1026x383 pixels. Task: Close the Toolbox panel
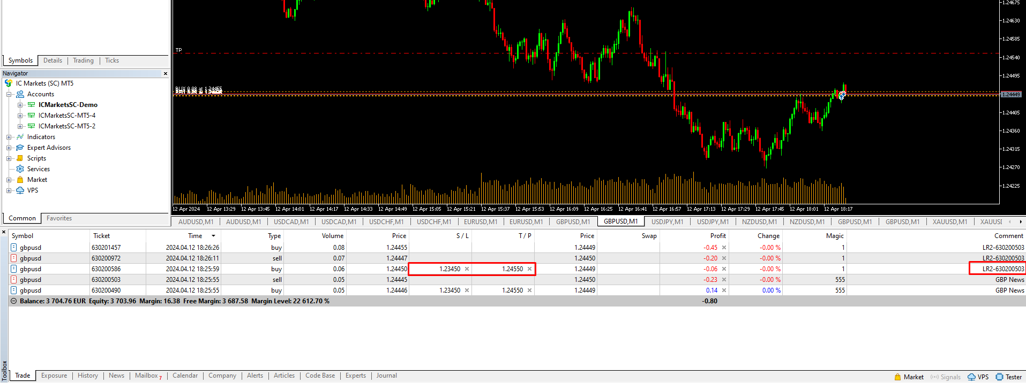4,232
